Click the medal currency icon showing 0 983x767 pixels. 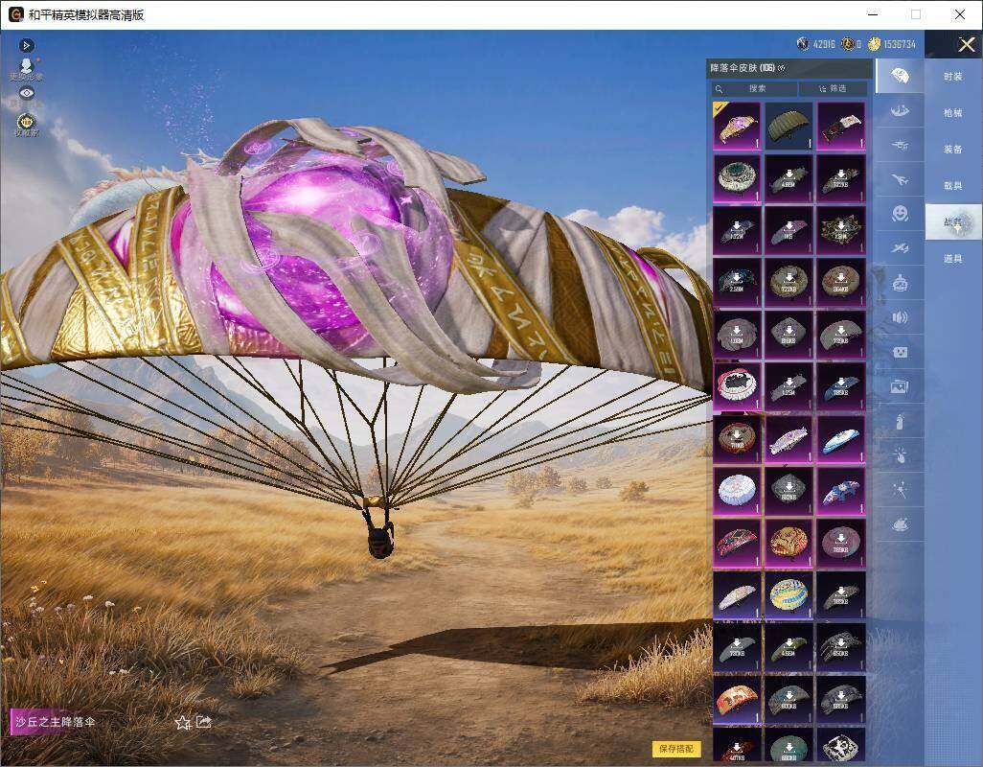click(848, 44)
